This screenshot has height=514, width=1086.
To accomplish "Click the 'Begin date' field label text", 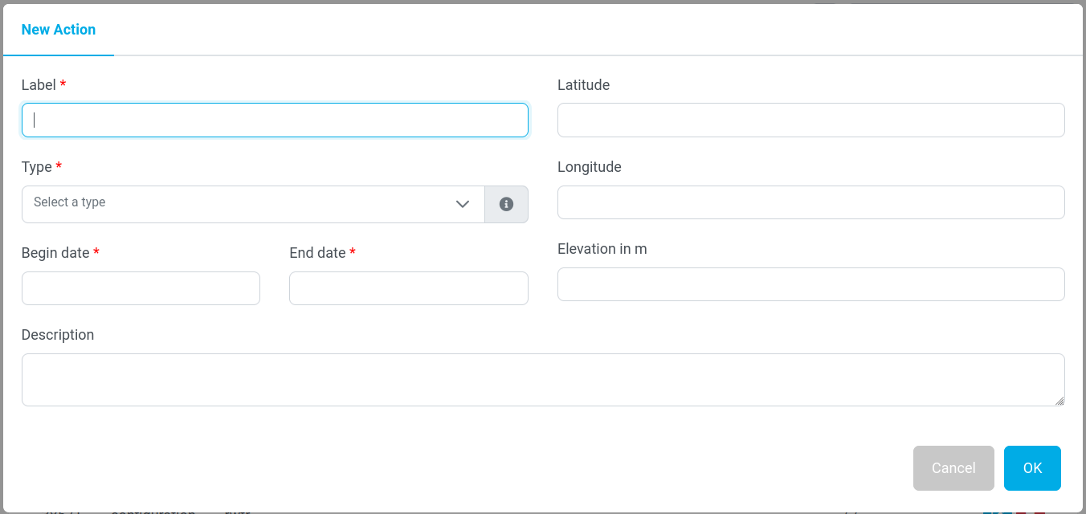I will click(x=55, y=253).
